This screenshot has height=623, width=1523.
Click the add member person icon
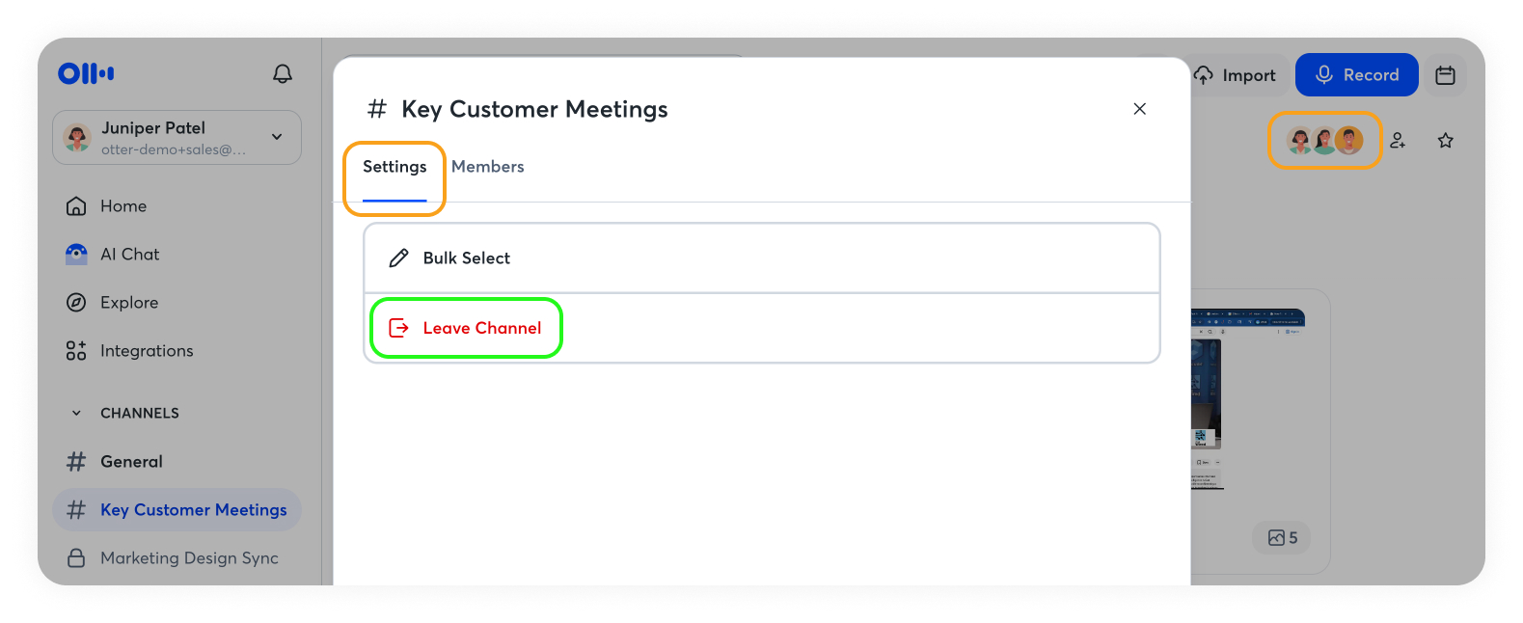pos(1398,141)
